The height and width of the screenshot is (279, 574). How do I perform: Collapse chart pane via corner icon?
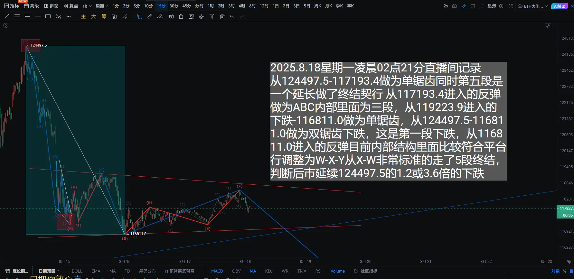tap(548, 26)
